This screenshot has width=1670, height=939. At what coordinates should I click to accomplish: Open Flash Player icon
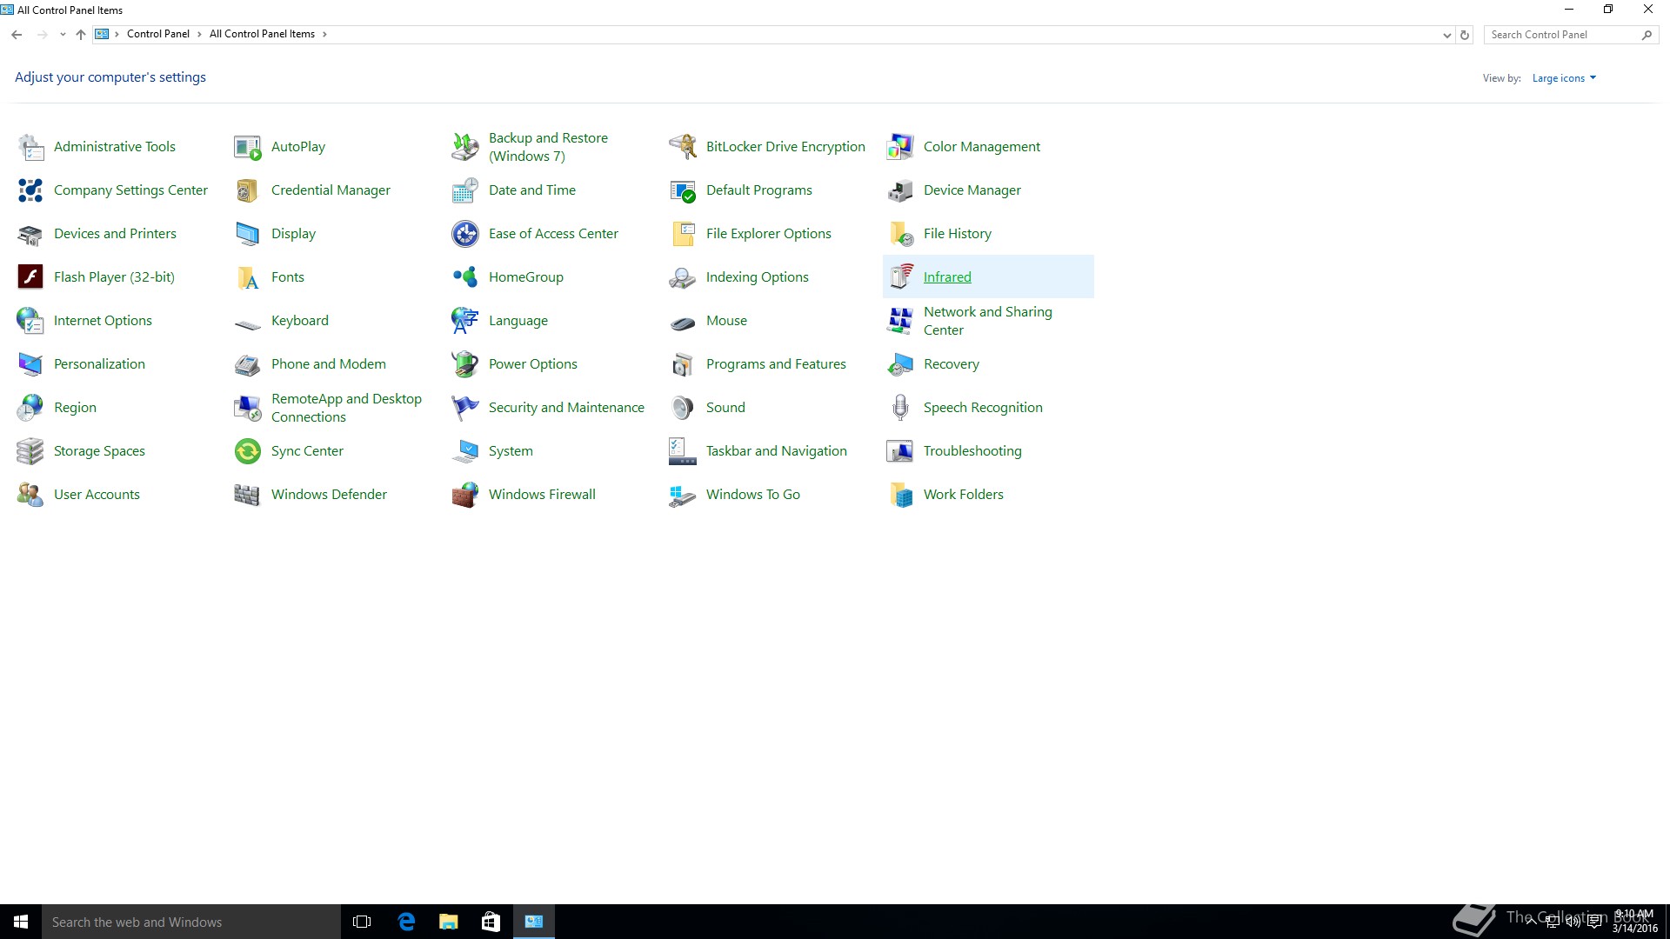pyautogui.click(x=30, y=277)
